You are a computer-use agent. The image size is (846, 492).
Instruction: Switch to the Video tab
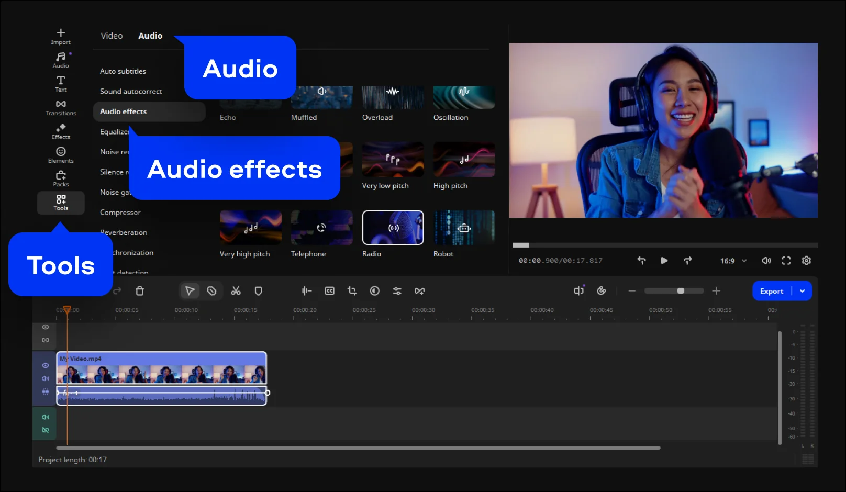[x=112, y=36]
